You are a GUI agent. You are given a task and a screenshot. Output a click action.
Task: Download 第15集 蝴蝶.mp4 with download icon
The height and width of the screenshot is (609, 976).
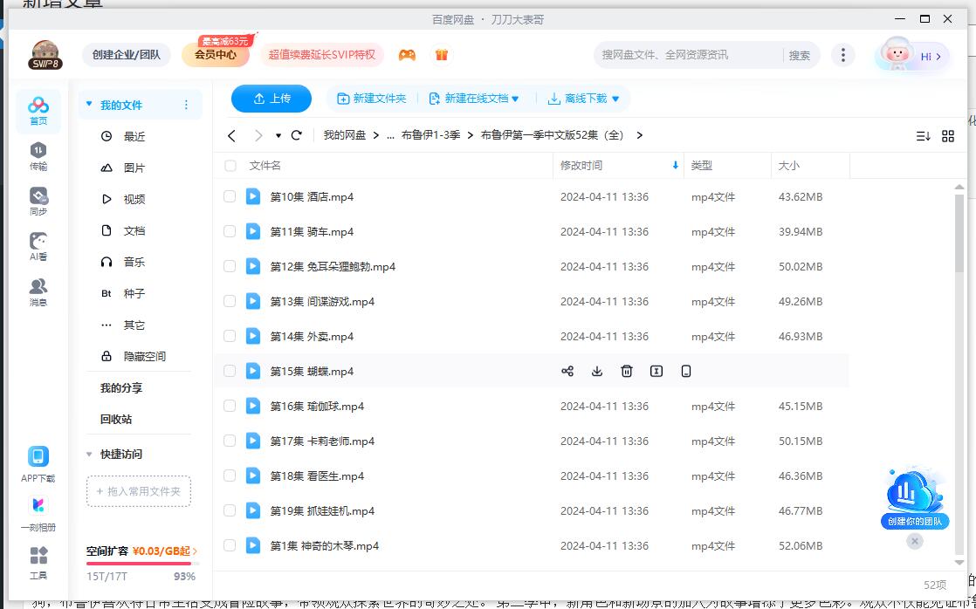click(597, 371)
